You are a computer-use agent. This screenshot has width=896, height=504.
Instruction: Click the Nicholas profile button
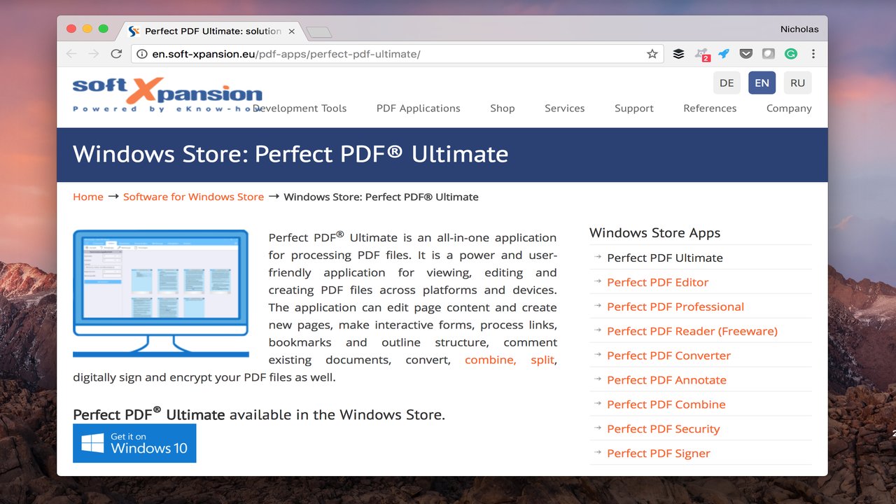point(799,29)
